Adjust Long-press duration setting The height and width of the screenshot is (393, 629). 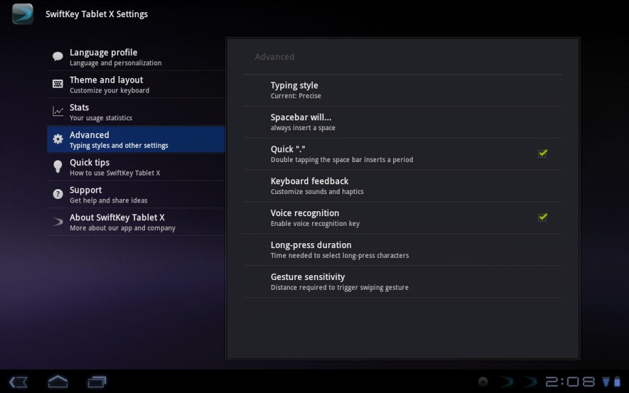tap(402, 249)
